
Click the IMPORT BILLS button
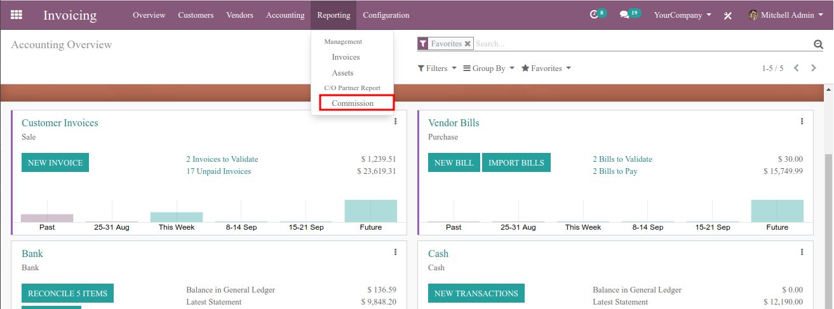[x=516, y=162]
